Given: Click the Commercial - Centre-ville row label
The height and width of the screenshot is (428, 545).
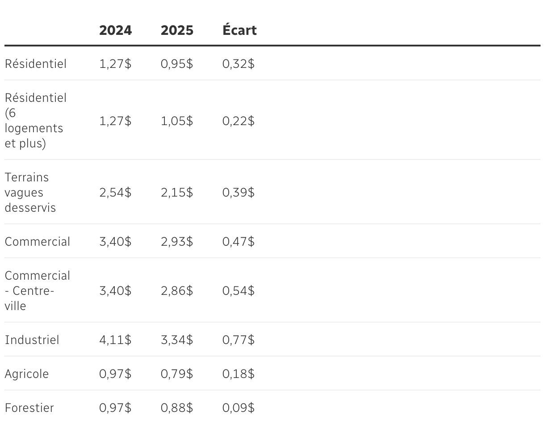Looking at the screenshot, I should point(38,291).
